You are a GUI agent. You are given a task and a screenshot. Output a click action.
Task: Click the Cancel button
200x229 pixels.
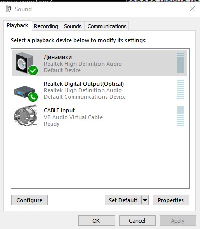pos(137,221)
